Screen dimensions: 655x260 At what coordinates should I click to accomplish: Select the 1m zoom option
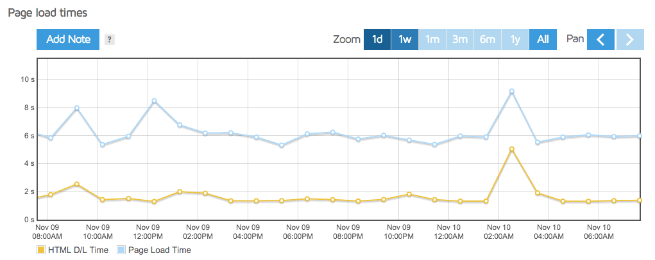tap(432, 40)
